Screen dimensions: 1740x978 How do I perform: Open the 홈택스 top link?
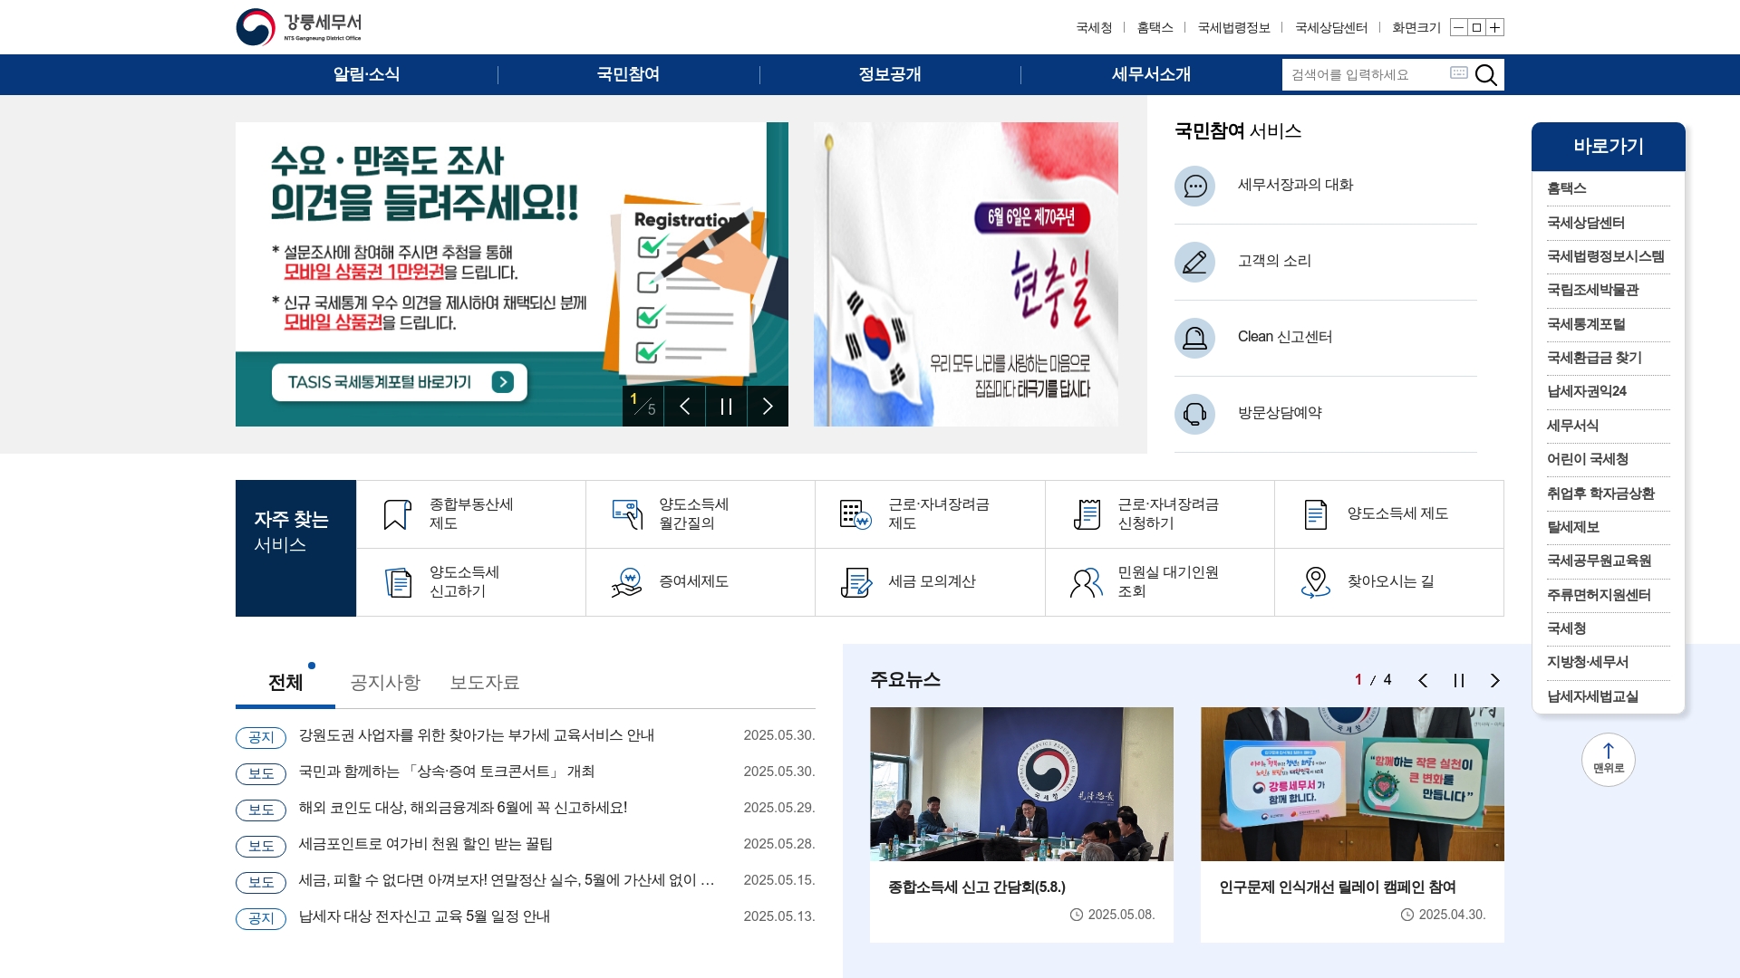1155,28
